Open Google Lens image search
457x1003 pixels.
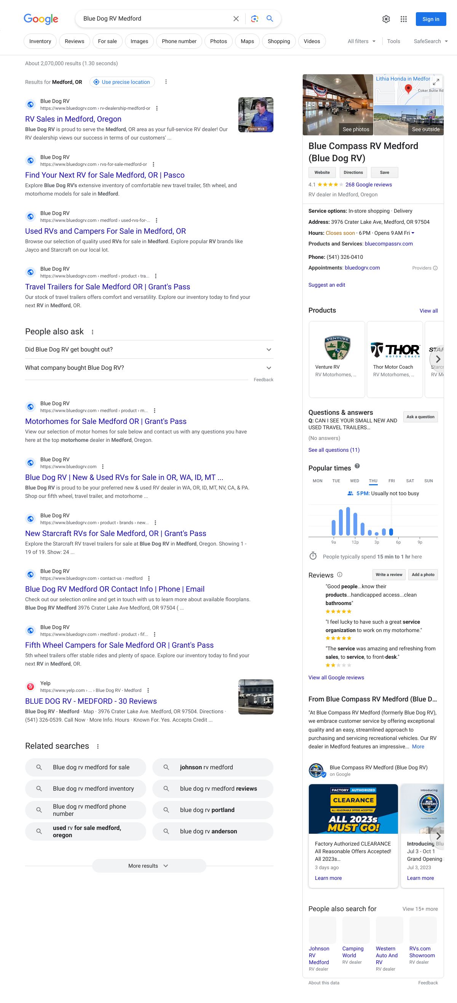(254, 19)
